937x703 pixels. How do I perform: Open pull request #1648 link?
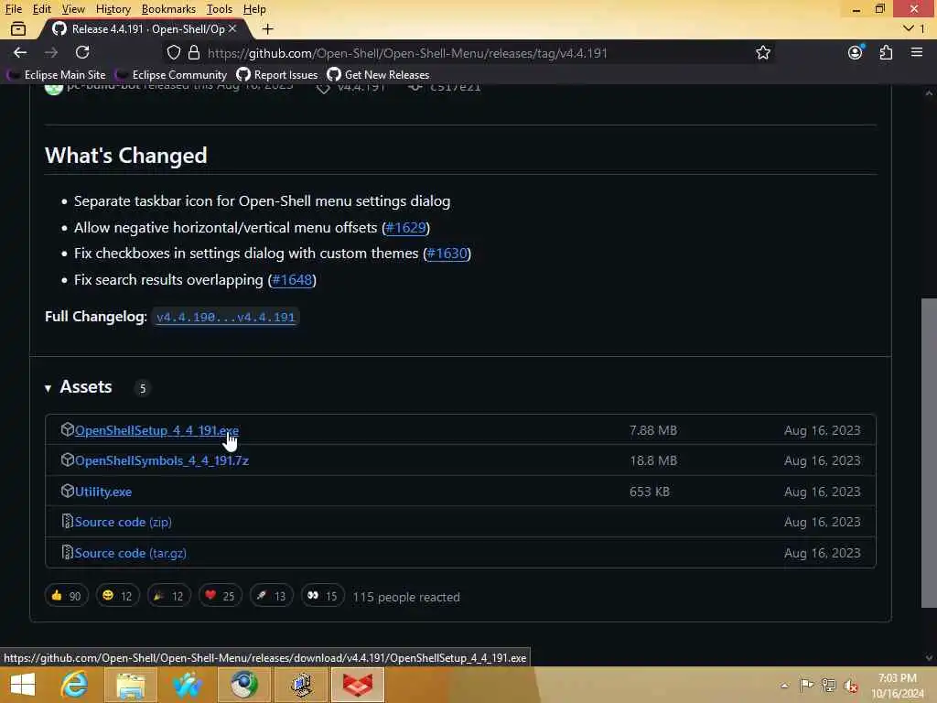tap(292, 280)
